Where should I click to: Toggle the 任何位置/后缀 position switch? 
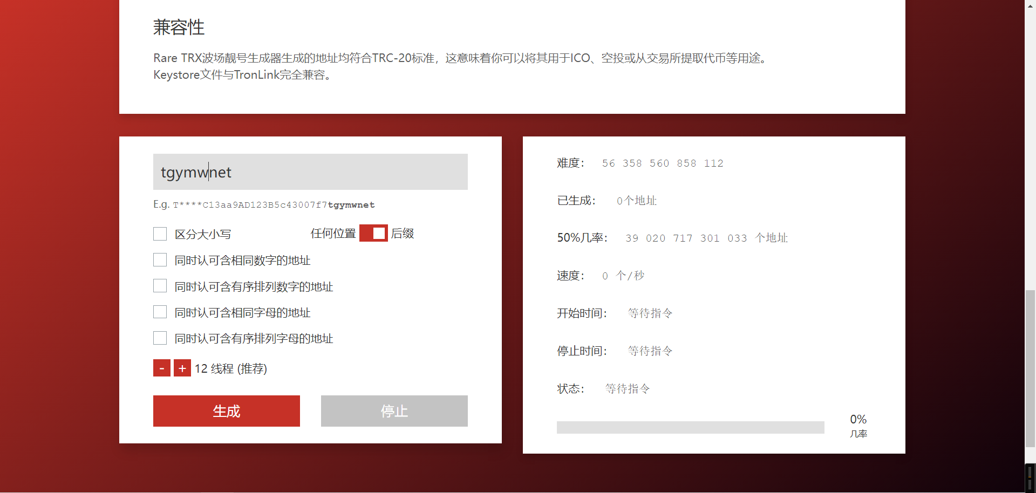tap(373, 233)
